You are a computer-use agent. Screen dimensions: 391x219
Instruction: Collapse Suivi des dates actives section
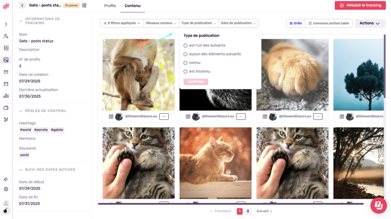point(20,170)
